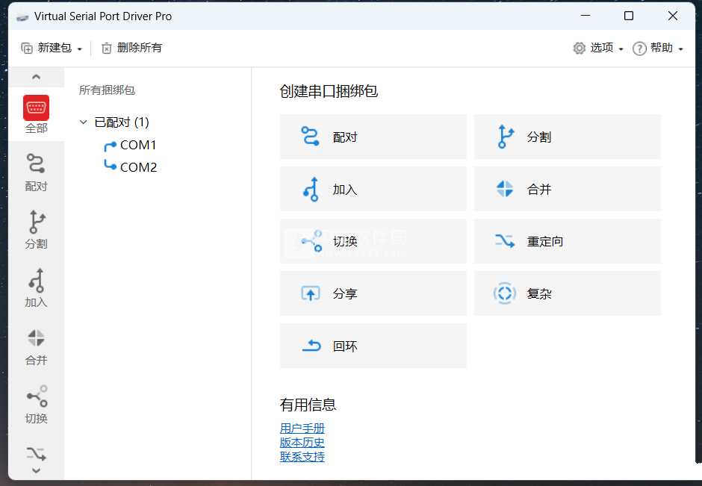Open the 用户手册 user manual link
Image resolution: width=702 pixels, height=486 pixels.
302,429
